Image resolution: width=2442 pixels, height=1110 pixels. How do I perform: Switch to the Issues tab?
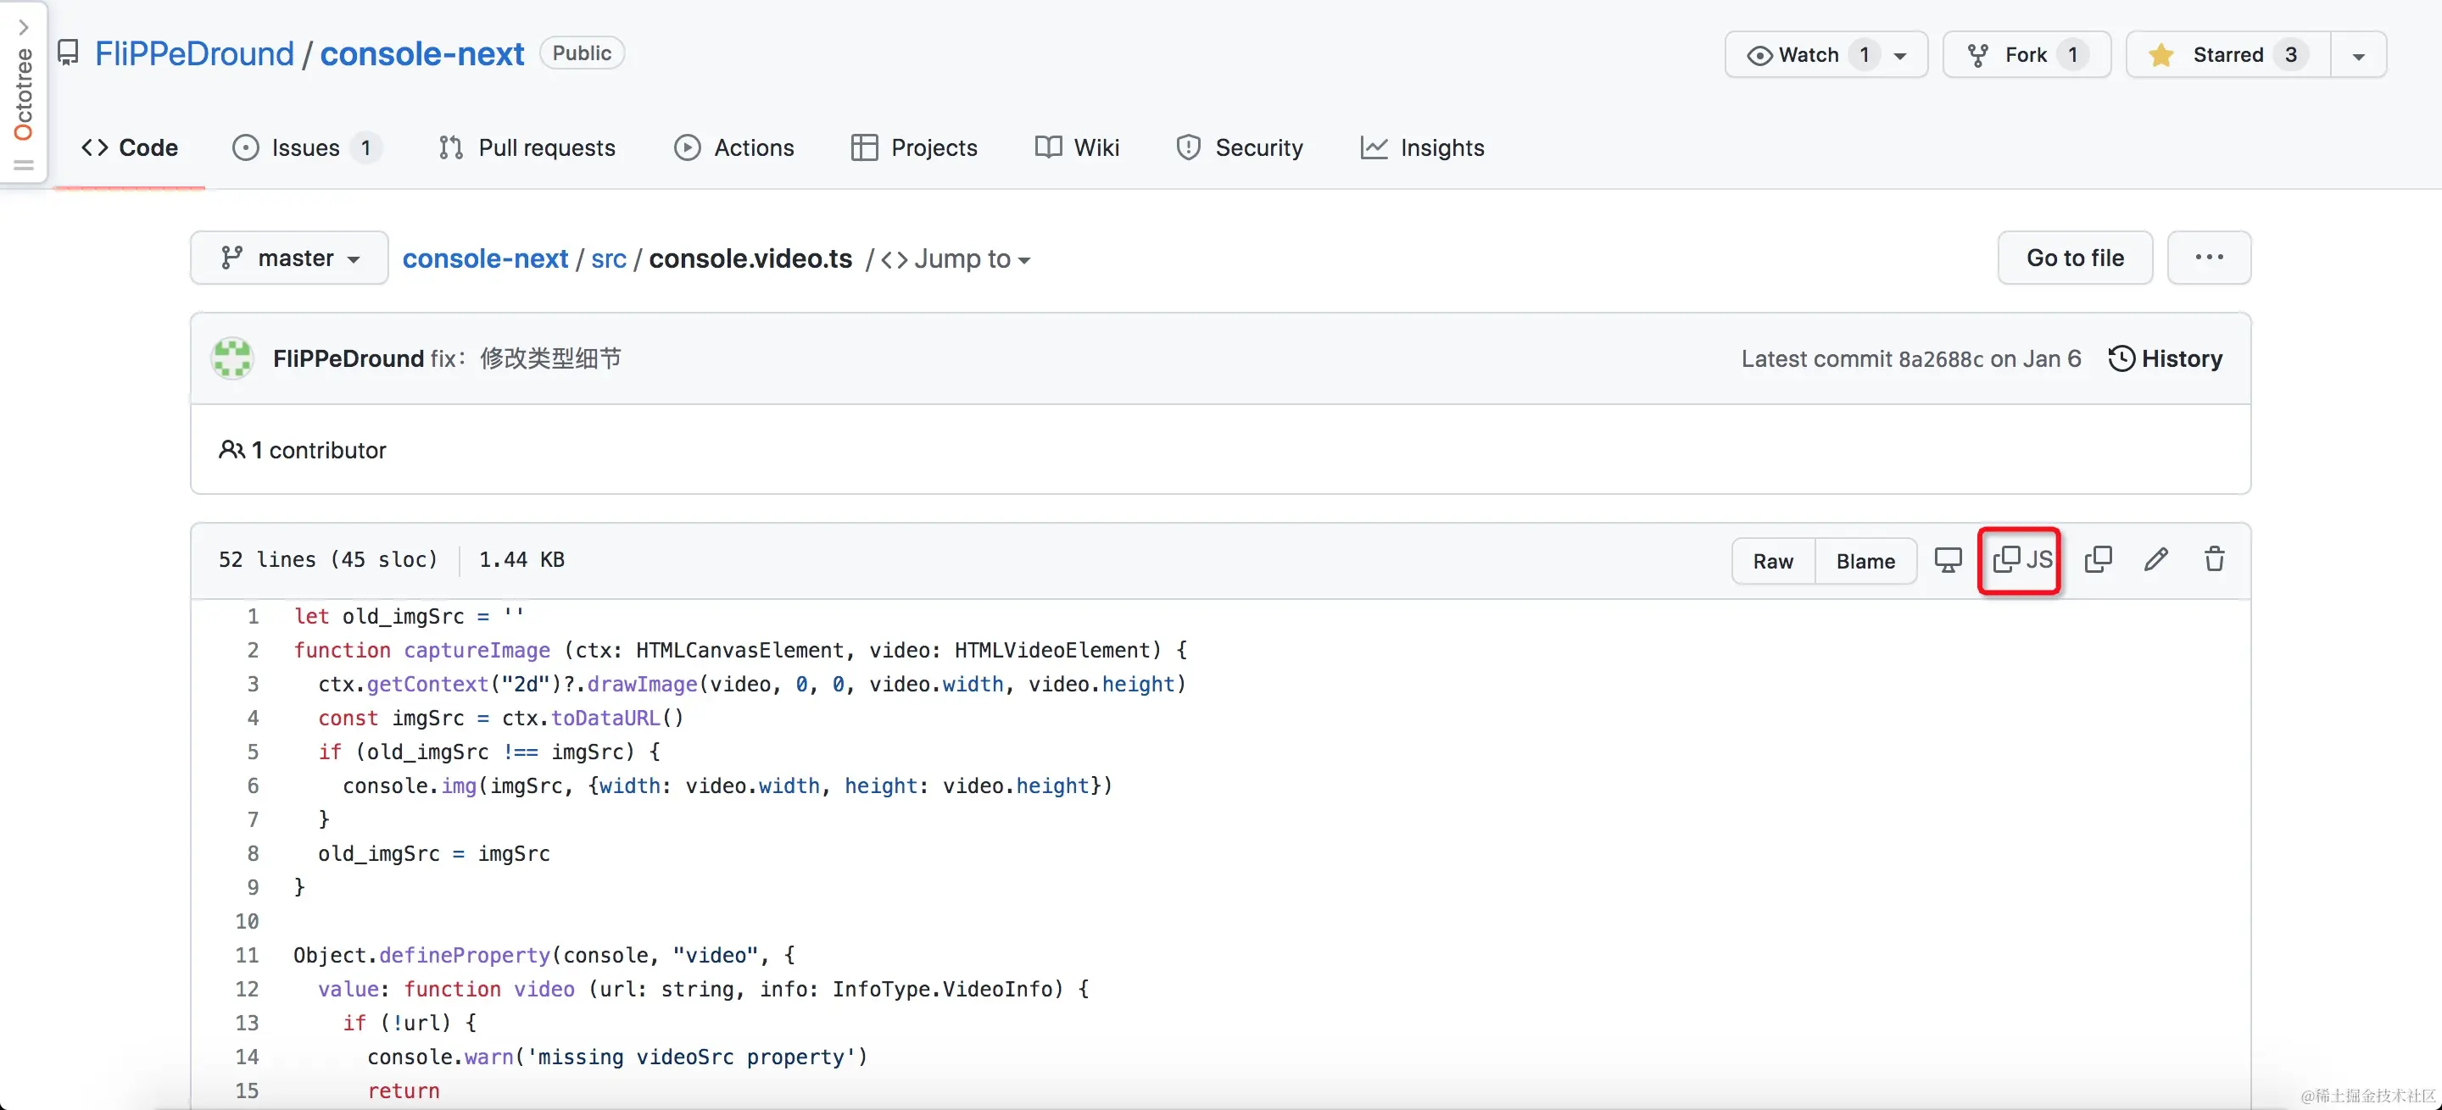(x=305, y=147)
